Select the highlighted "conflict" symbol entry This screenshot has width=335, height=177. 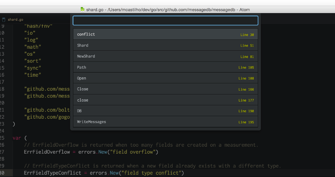165,34
